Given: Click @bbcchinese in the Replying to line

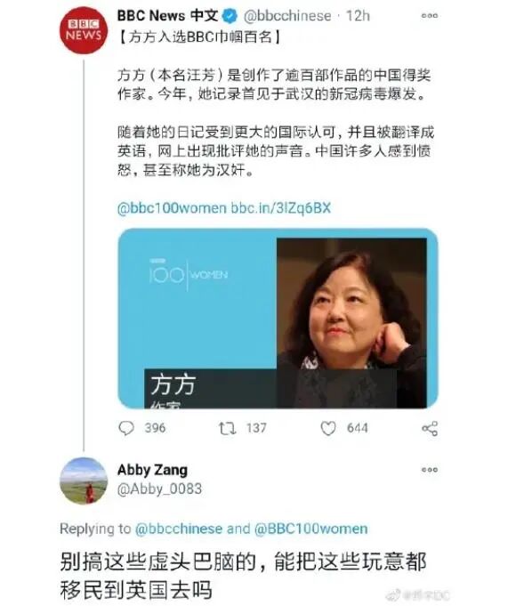Looking at the screenshot, I should [x=179, y=529].
